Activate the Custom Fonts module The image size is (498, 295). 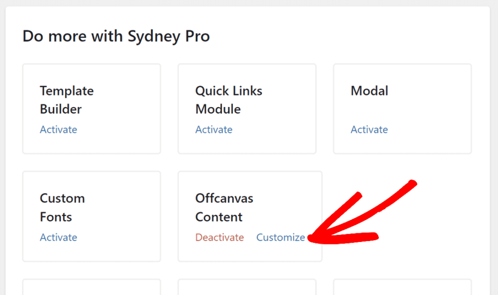click(x=58, y=238)
